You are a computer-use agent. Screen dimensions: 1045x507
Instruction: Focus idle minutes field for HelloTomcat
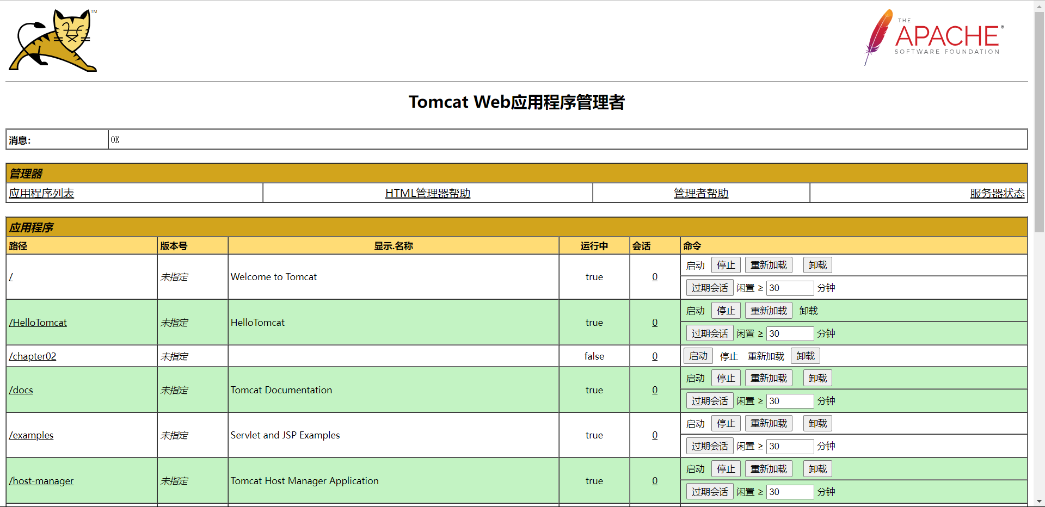point(790,333)
